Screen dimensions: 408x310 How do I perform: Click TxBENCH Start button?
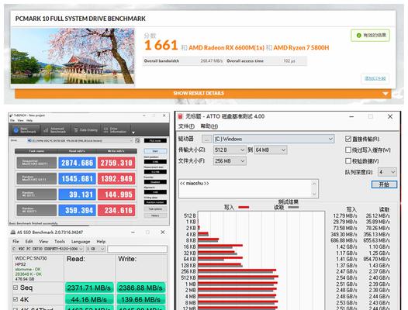[x=155, y=151]
